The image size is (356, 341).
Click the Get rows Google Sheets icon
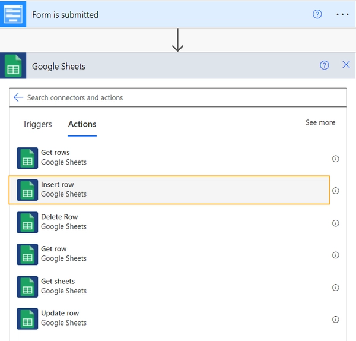27,158
